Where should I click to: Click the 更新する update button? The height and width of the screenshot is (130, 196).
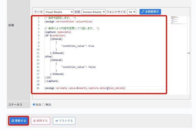19,121
